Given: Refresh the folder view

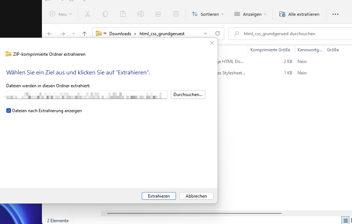Looking at the screenshot, I should click(x=218, y=33).
